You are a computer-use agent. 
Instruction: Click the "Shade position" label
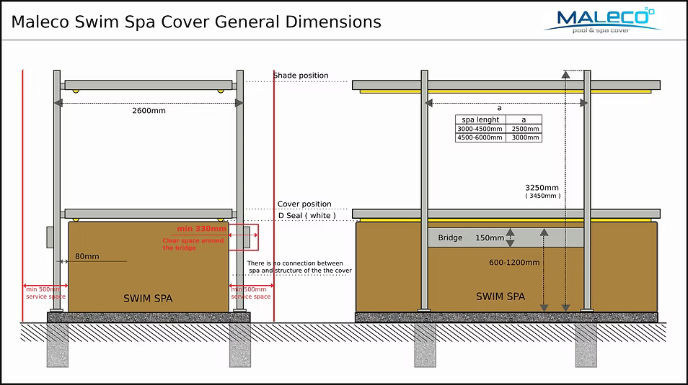point(301,76)
